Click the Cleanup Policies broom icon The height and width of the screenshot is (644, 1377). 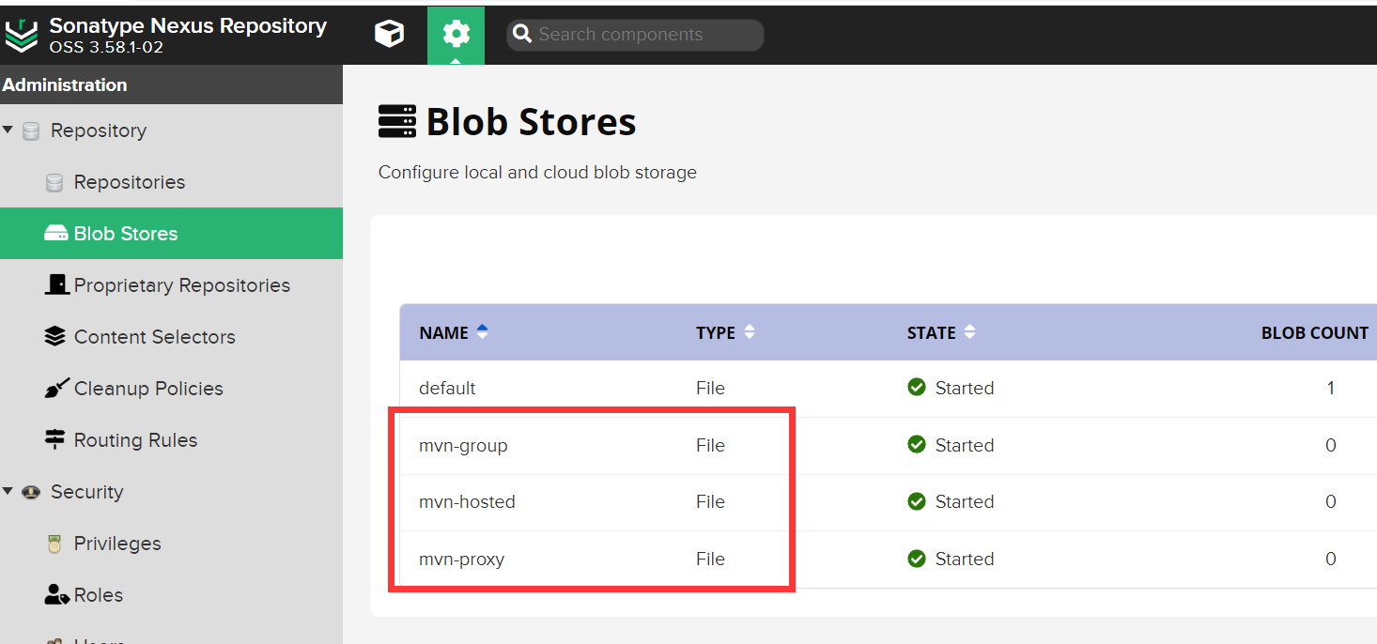[x=55, y=389]
